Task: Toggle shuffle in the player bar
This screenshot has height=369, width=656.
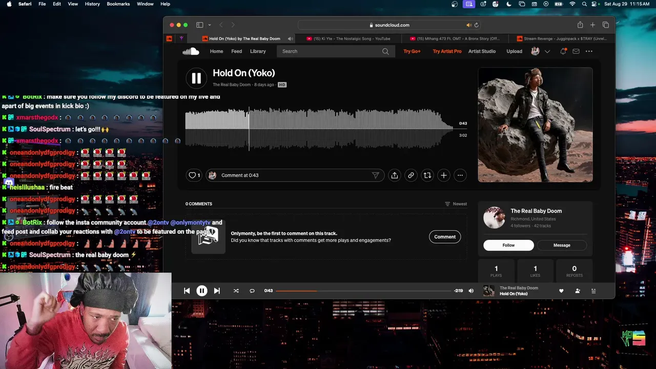Action: pos(236,291)
